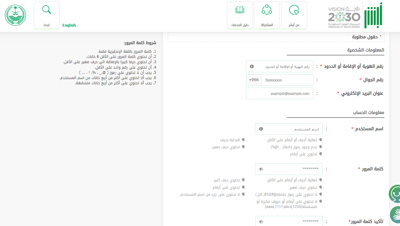Click the Absher logo

click(373, 15)
